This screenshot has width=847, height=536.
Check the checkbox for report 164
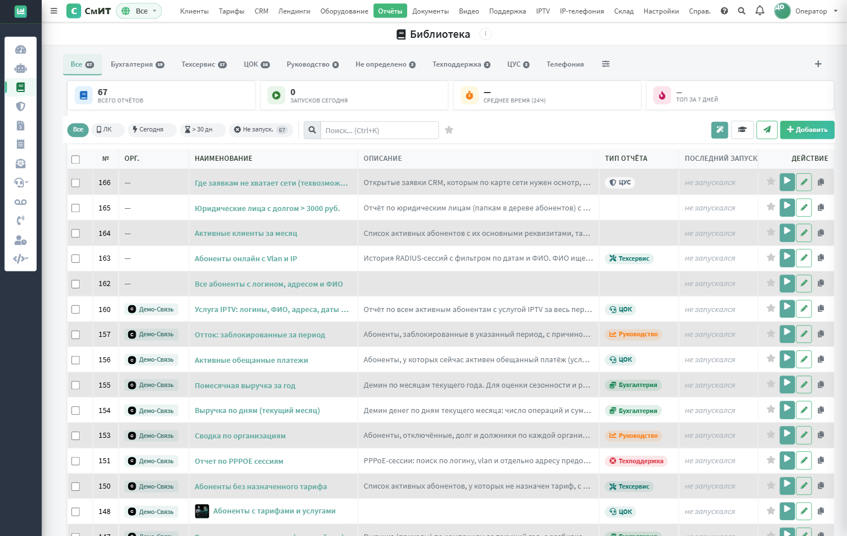76,234
